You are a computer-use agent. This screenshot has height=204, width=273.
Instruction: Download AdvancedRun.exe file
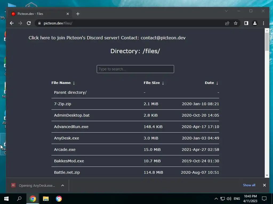(x=71, y=127)
